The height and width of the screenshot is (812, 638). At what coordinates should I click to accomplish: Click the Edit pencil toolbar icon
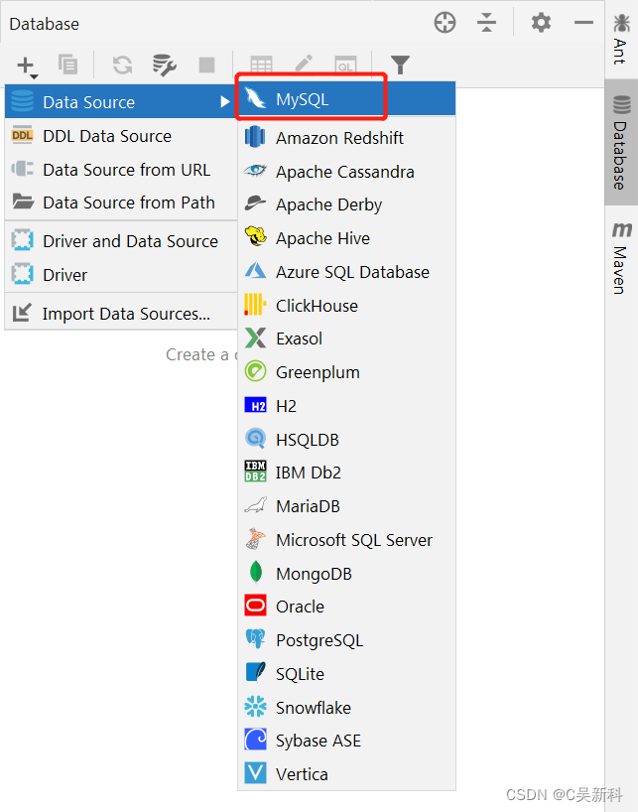pos(304,64)
